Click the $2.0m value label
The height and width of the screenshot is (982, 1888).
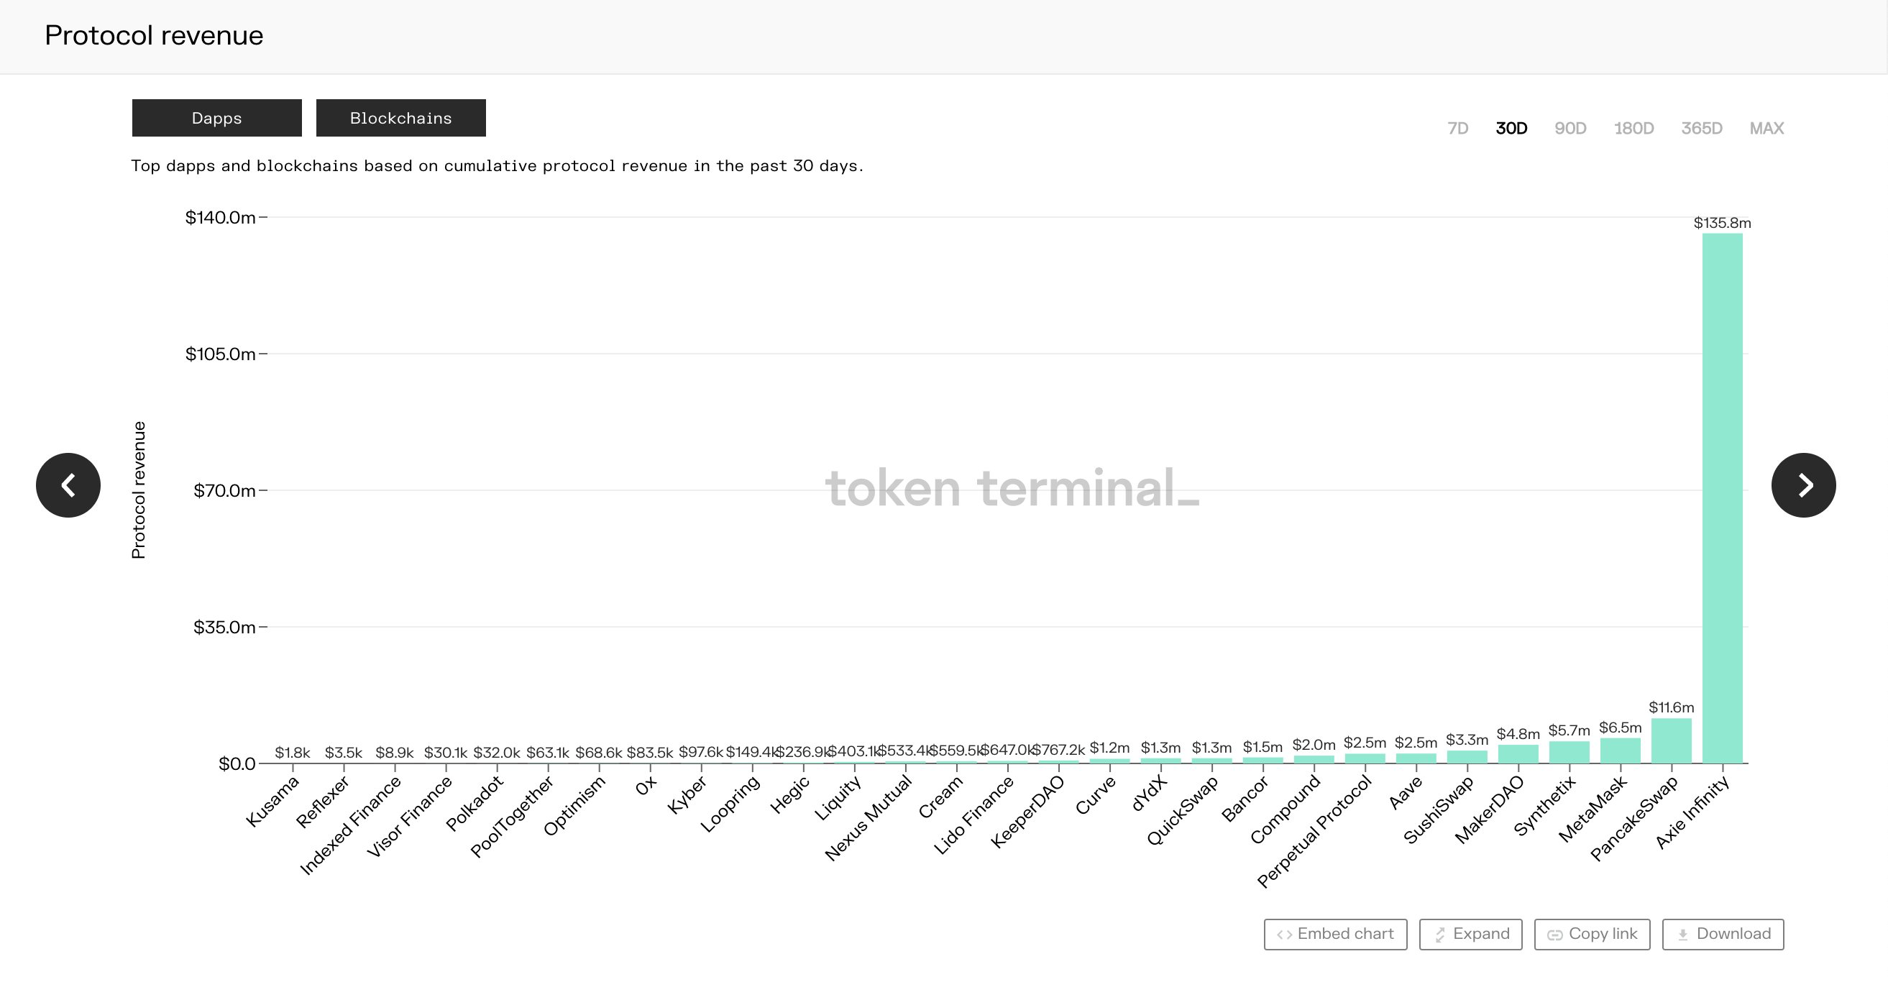(1314, 745)
